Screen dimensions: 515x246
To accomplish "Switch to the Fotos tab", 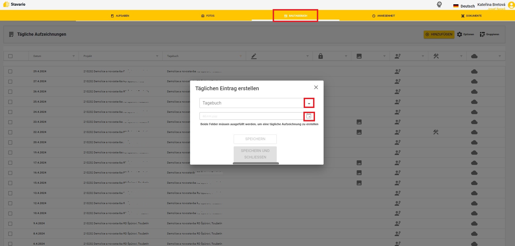I will (x=208, y=16).
